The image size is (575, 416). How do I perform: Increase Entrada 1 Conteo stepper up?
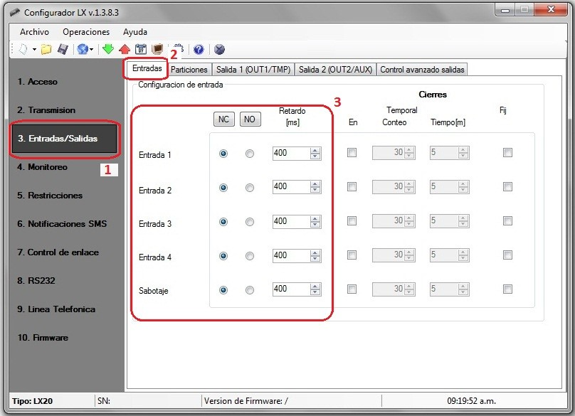pyautogui.click(x=409, y=149)
